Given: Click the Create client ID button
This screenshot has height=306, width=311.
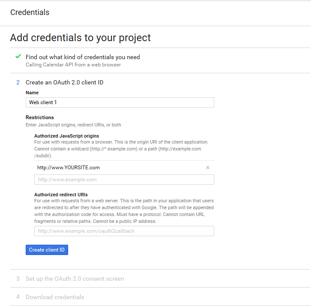Looking at the screenshot, I should pos(47,250).
